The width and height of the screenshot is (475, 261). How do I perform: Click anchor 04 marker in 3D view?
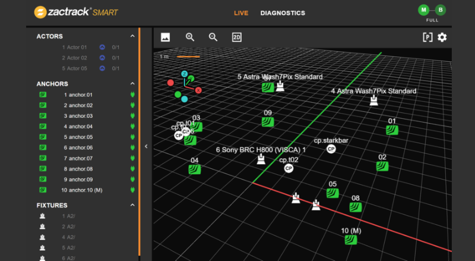[x=195, y=169]
